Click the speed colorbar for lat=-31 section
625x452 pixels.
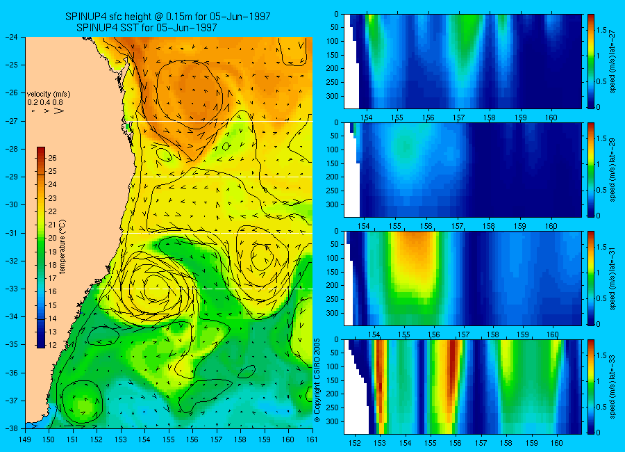(590, 278)
